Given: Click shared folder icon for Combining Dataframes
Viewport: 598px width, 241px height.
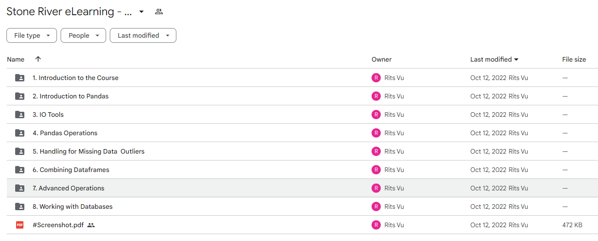Looking at the screenshot, I should (x=20, y=170).
